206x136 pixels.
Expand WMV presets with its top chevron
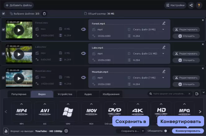pyautogui.click(x=68, y=104)
